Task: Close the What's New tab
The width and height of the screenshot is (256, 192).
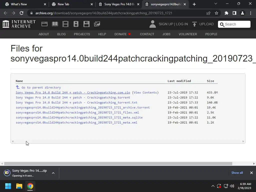Action: (45, 4)
